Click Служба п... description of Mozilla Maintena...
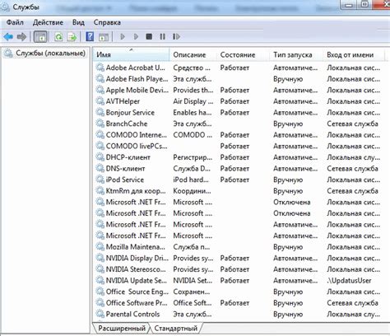390x336 pixels. [x=192, y=247]
